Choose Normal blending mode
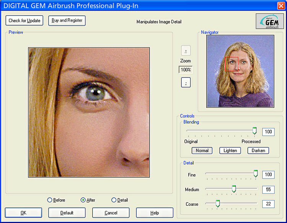287x223 pixels. [202, 151]
